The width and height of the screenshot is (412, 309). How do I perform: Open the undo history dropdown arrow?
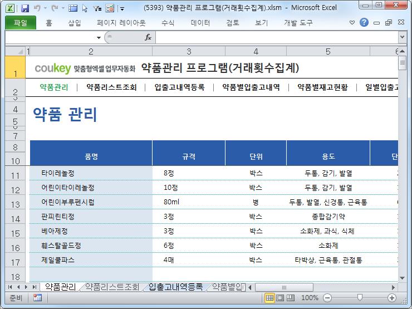(45, 8)
